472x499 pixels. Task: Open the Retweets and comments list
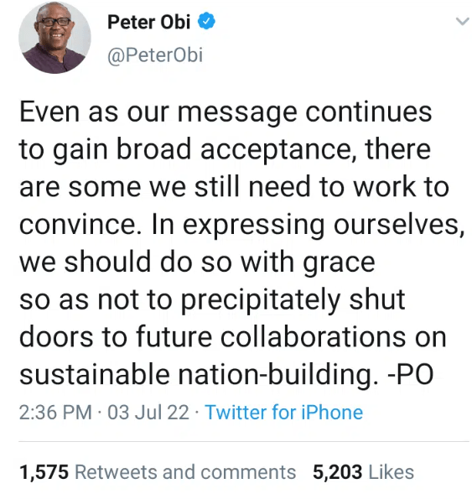pos(185,472)
